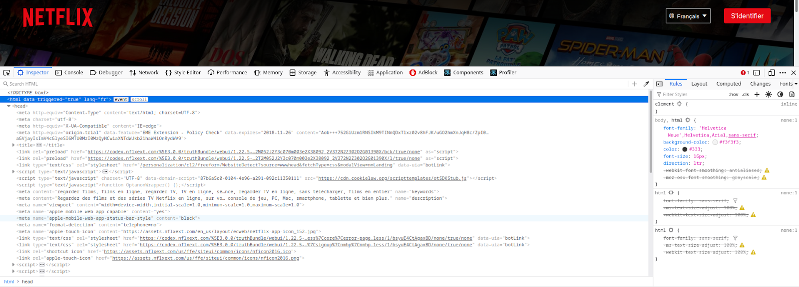The width and height of the screenshot is (799, 287).
Task: Select the html data-triggered node row
Action: coord(325,100)
